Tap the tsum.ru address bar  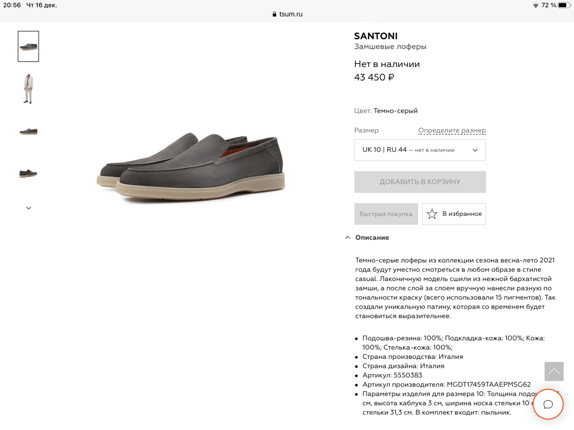(x=291, y=14)
